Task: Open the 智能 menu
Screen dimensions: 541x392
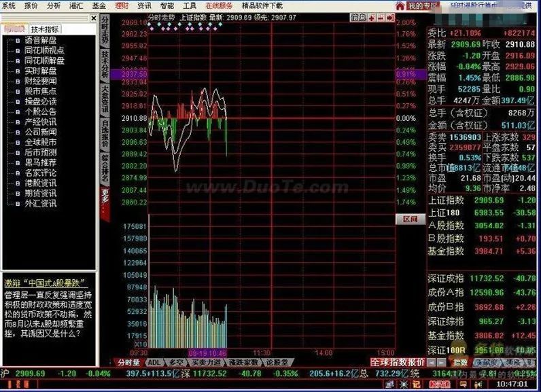Action: pos(167,5)
